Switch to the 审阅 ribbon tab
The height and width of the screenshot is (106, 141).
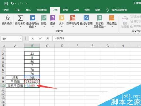[x=76, y=10]
